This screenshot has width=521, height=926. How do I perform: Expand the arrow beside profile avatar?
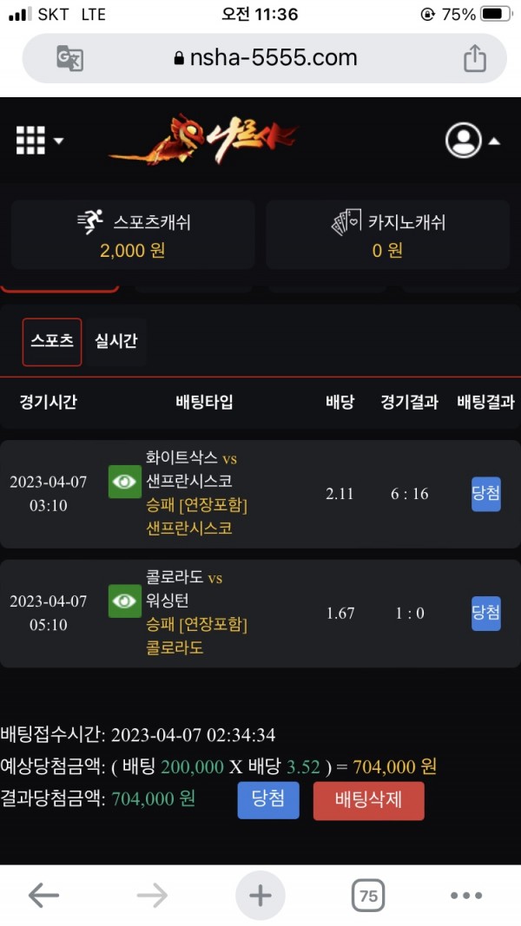pyautogui.click(x=493, y=141)
